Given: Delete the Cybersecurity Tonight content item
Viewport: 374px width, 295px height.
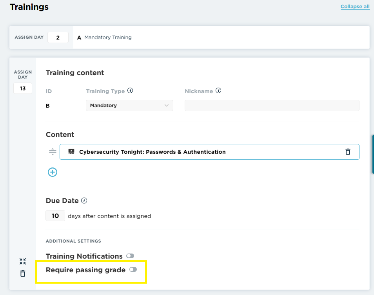Looking at the screenshot, I should coord(348,152).
